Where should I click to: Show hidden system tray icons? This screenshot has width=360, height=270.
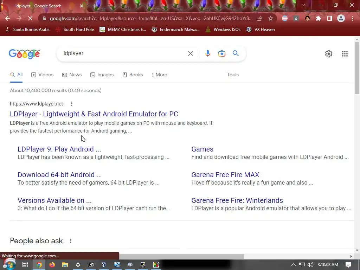coord(294,265)
